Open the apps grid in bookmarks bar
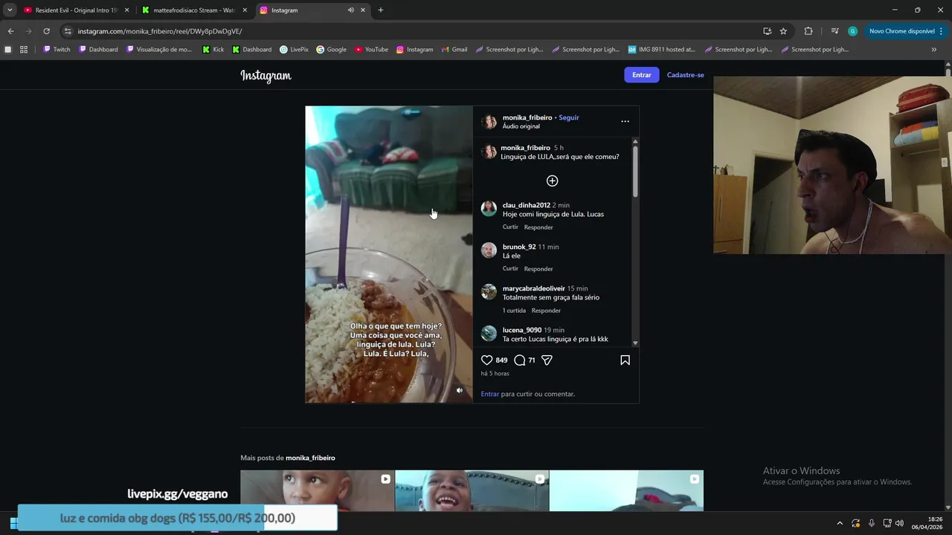The image size is (952, 535). (24, 49)
